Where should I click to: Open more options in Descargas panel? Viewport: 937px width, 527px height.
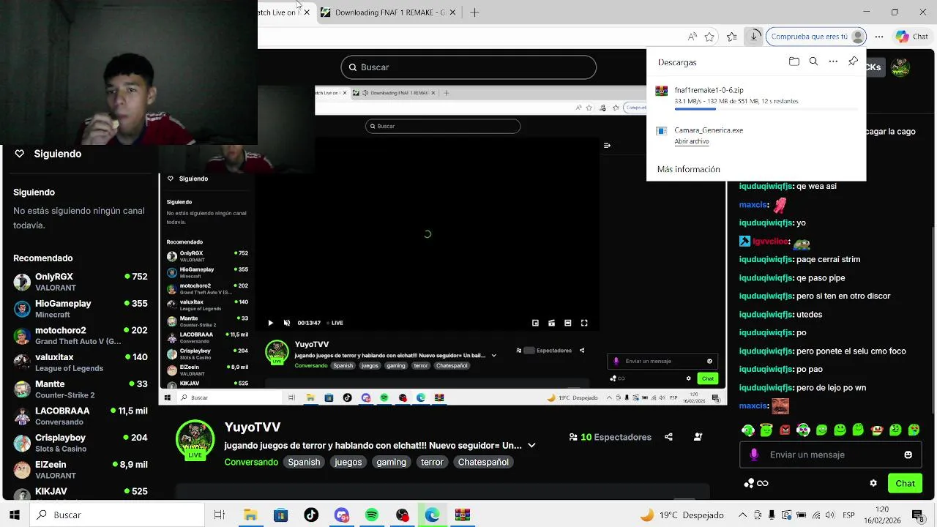tap(833, 62)
